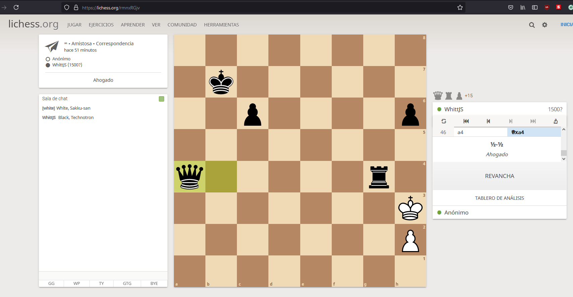Open the APRENDER menu
Viewport: 573px width, 297px height.
[x=133, y=25]
